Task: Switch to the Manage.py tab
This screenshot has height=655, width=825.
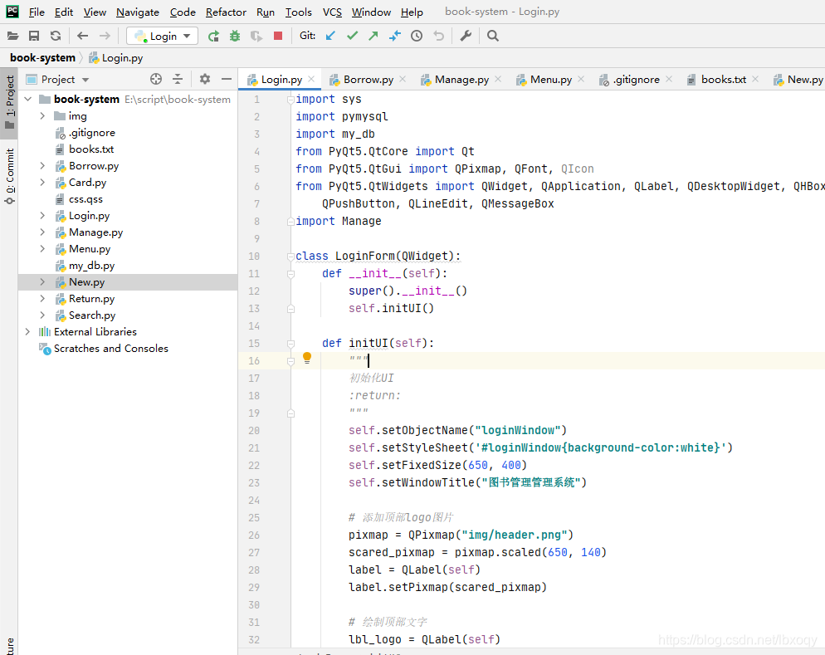Action: [x=461, y=80]
